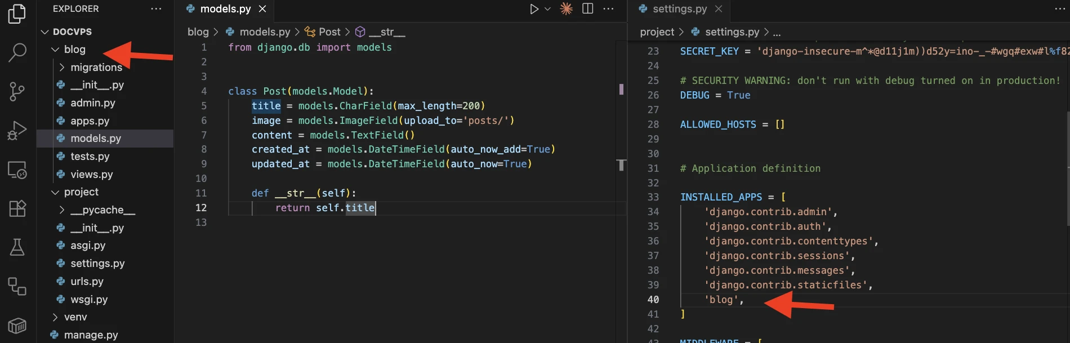Close the models.py tab
Image resolution: width=1070 pixels, height=343 pixels.
click(262, 9)
